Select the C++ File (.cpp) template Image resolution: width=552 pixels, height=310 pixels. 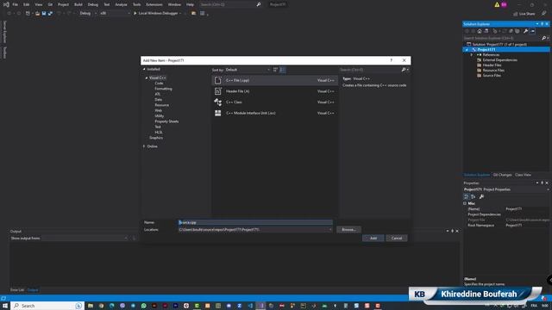pos(274,80)
